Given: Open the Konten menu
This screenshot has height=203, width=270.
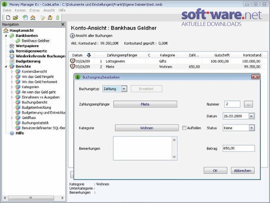Looking at the screenshot, I should click(20, 10).
